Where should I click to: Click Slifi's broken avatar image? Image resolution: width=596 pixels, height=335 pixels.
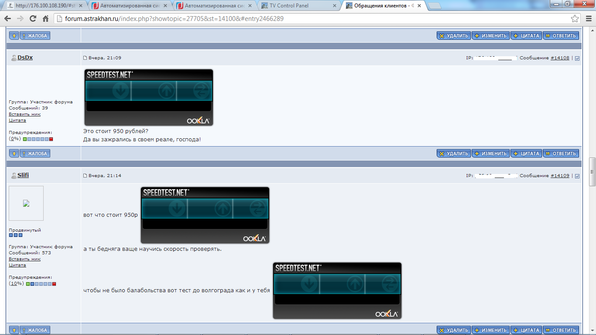[26, 203]
